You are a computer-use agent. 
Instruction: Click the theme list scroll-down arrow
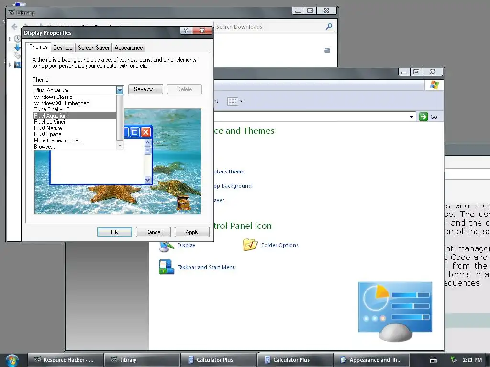(120, 146)
